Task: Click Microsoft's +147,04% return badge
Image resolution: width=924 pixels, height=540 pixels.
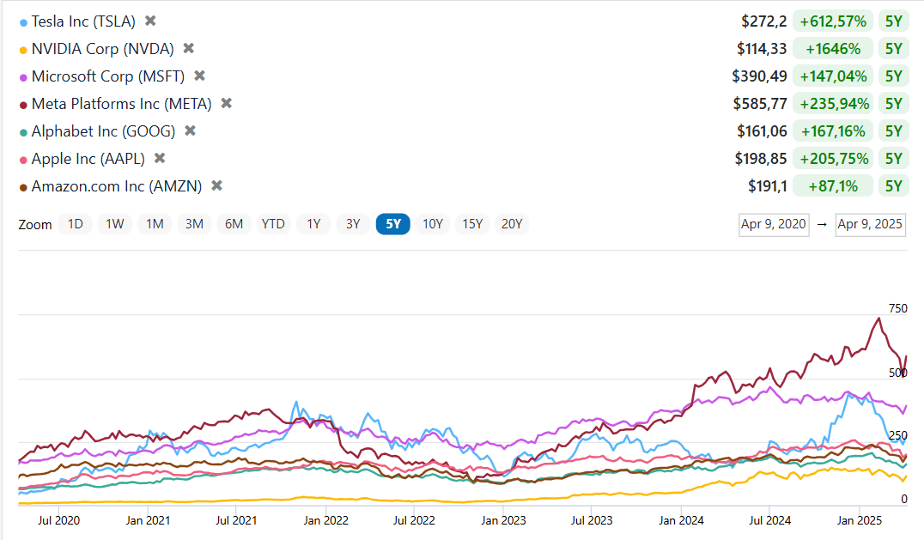Action: pyautogui.click(x=833, y=76)
